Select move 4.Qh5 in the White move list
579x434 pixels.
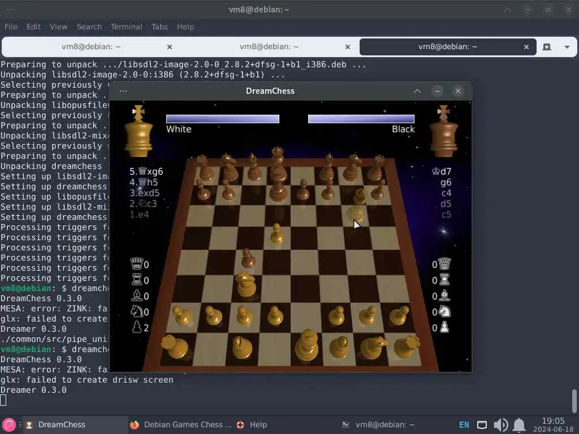(x=144, y=182)
